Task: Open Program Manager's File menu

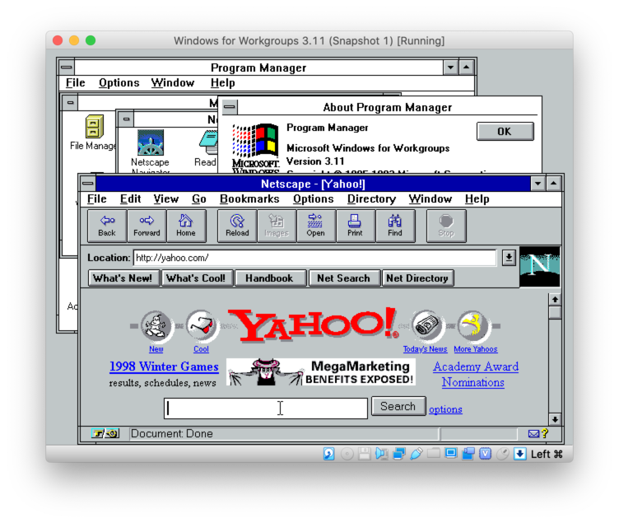Action: pyautogui.click(x=76, y=83)
